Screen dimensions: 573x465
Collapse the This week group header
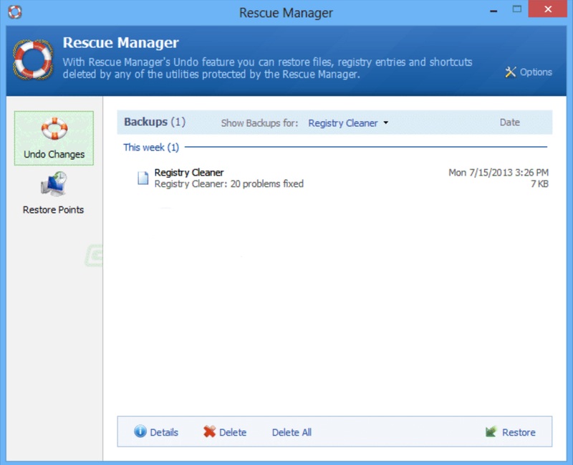pyautogui.click(x=150, y=148)
